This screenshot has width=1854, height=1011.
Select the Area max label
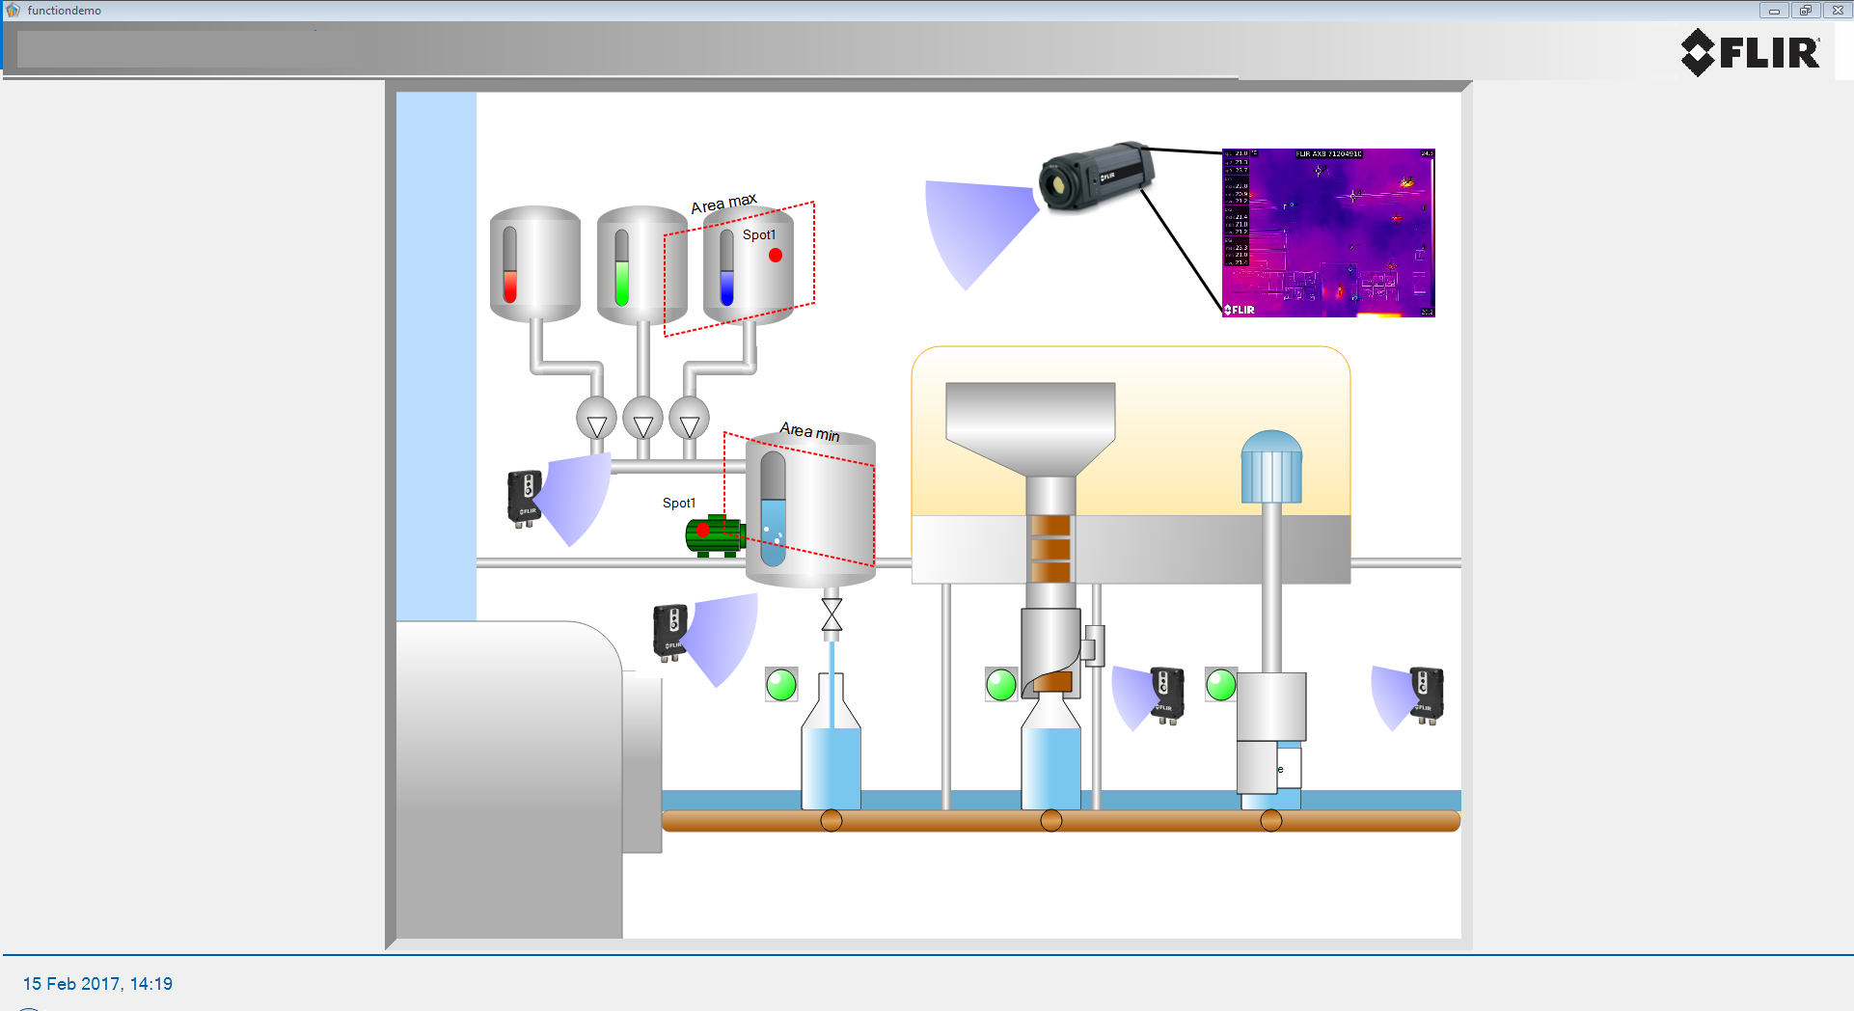tap(723, 204)
